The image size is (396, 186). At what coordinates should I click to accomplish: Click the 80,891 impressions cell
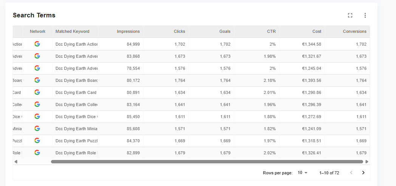click(120, 92)
